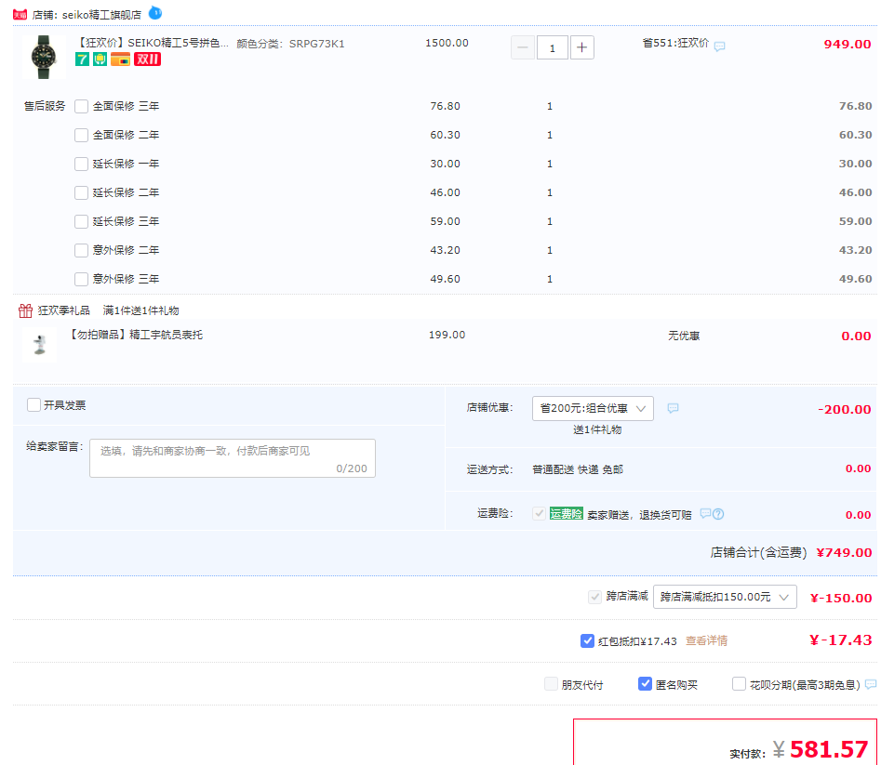Click the 售后服务 label
The height and width of the screenshot is (765, 881).
(x=45, y=106)
